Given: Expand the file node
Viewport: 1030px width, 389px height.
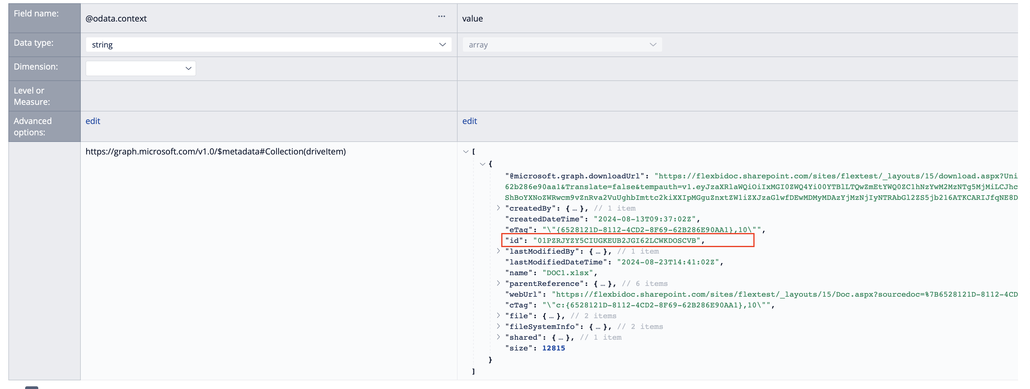Looking at the screenshot, I should (x=498, y=316).
